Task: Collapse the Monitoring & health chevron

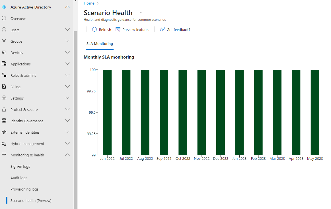Action: pos(67,155)
